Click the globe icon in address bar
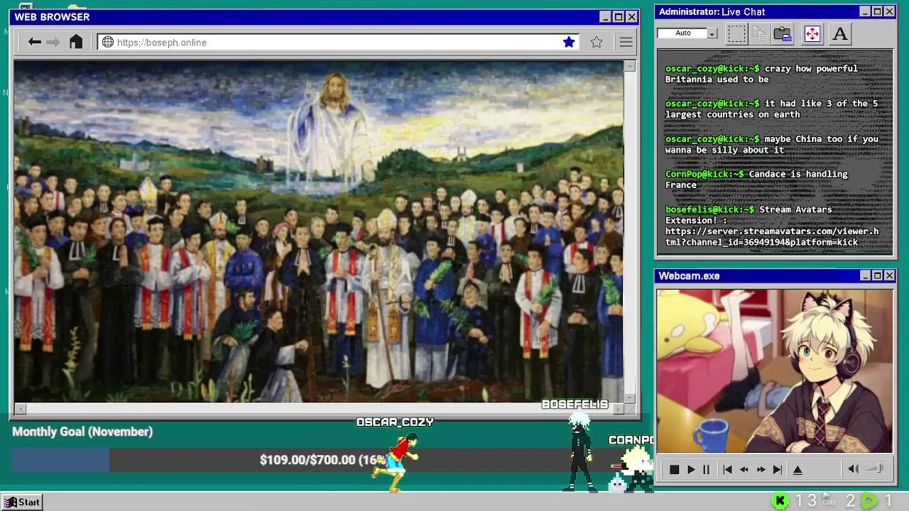 point(108,42)
